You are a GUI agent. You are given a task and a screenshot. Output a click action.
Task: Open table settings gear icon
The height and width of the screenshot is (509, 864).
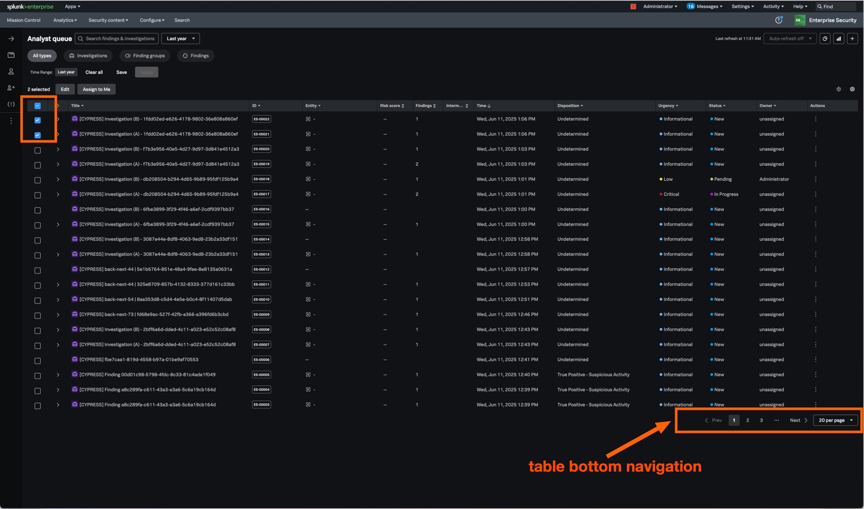[x=852, y=89]
